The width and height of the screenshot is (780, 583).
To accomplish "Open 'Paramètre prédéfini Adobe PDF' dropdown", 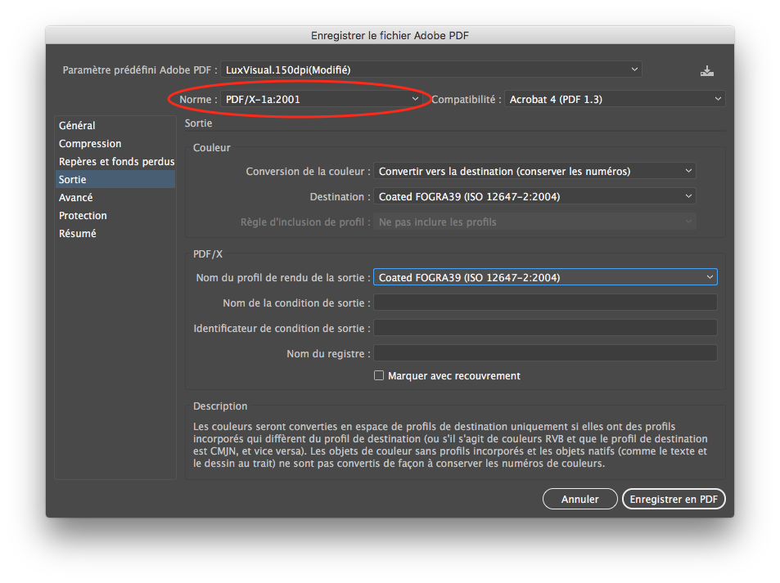I will [431, 70].
